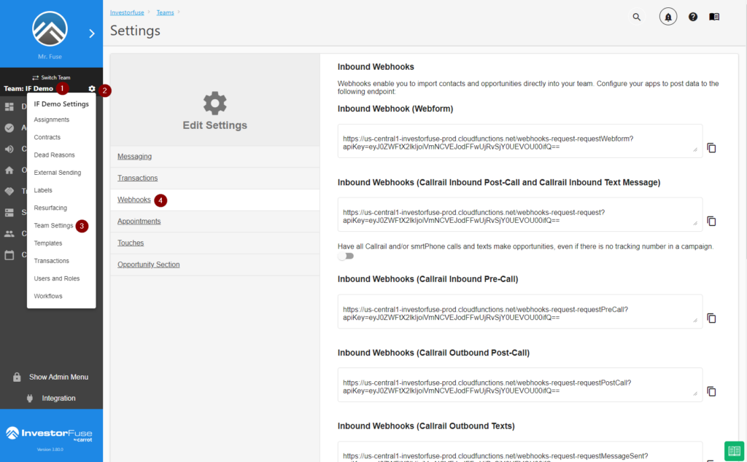Viewport: 747px width, 462px height.
Task: Click the server stack icon in sidebar
Action: [x=9, y=212]
